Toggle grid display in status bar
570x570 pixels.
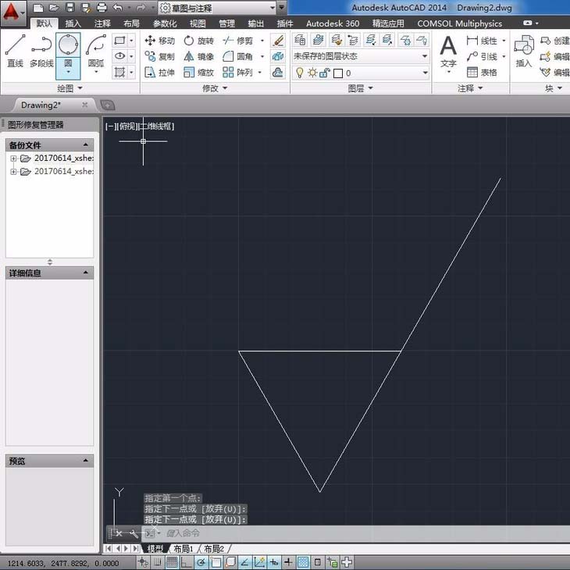(172, 561)
